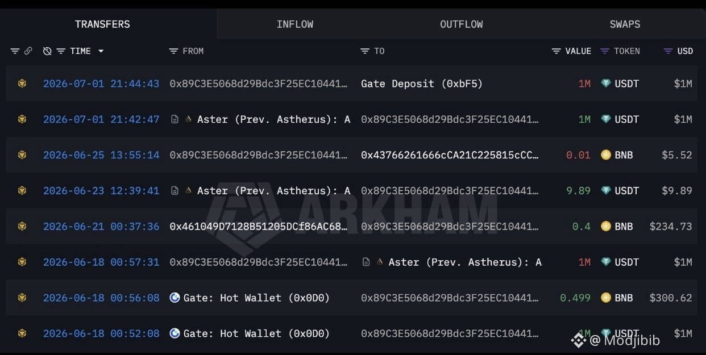Click the link icon in table header
The height and width of the screenshot is (355, 706).
pos(28,51)
